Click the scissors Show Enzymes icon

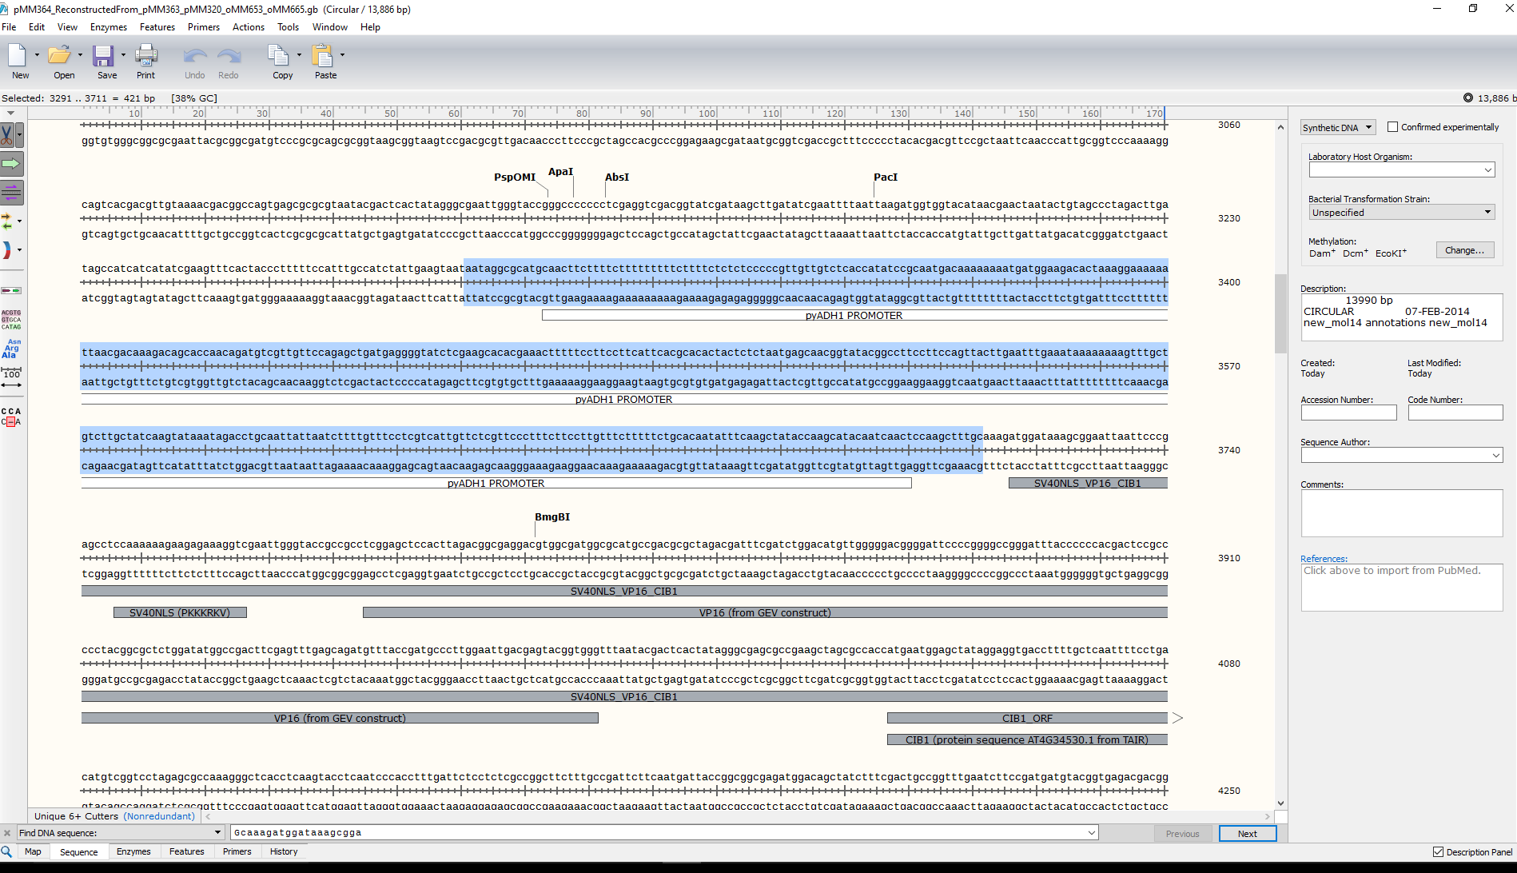point(8,135)
